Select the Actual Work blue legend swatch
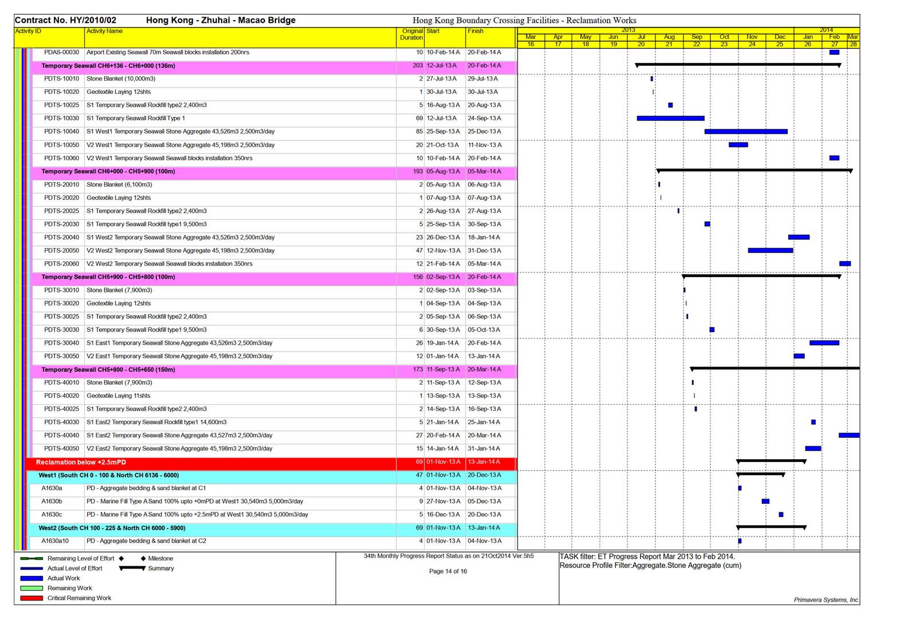This screenshot has height=643, width=909. (31, 578)
